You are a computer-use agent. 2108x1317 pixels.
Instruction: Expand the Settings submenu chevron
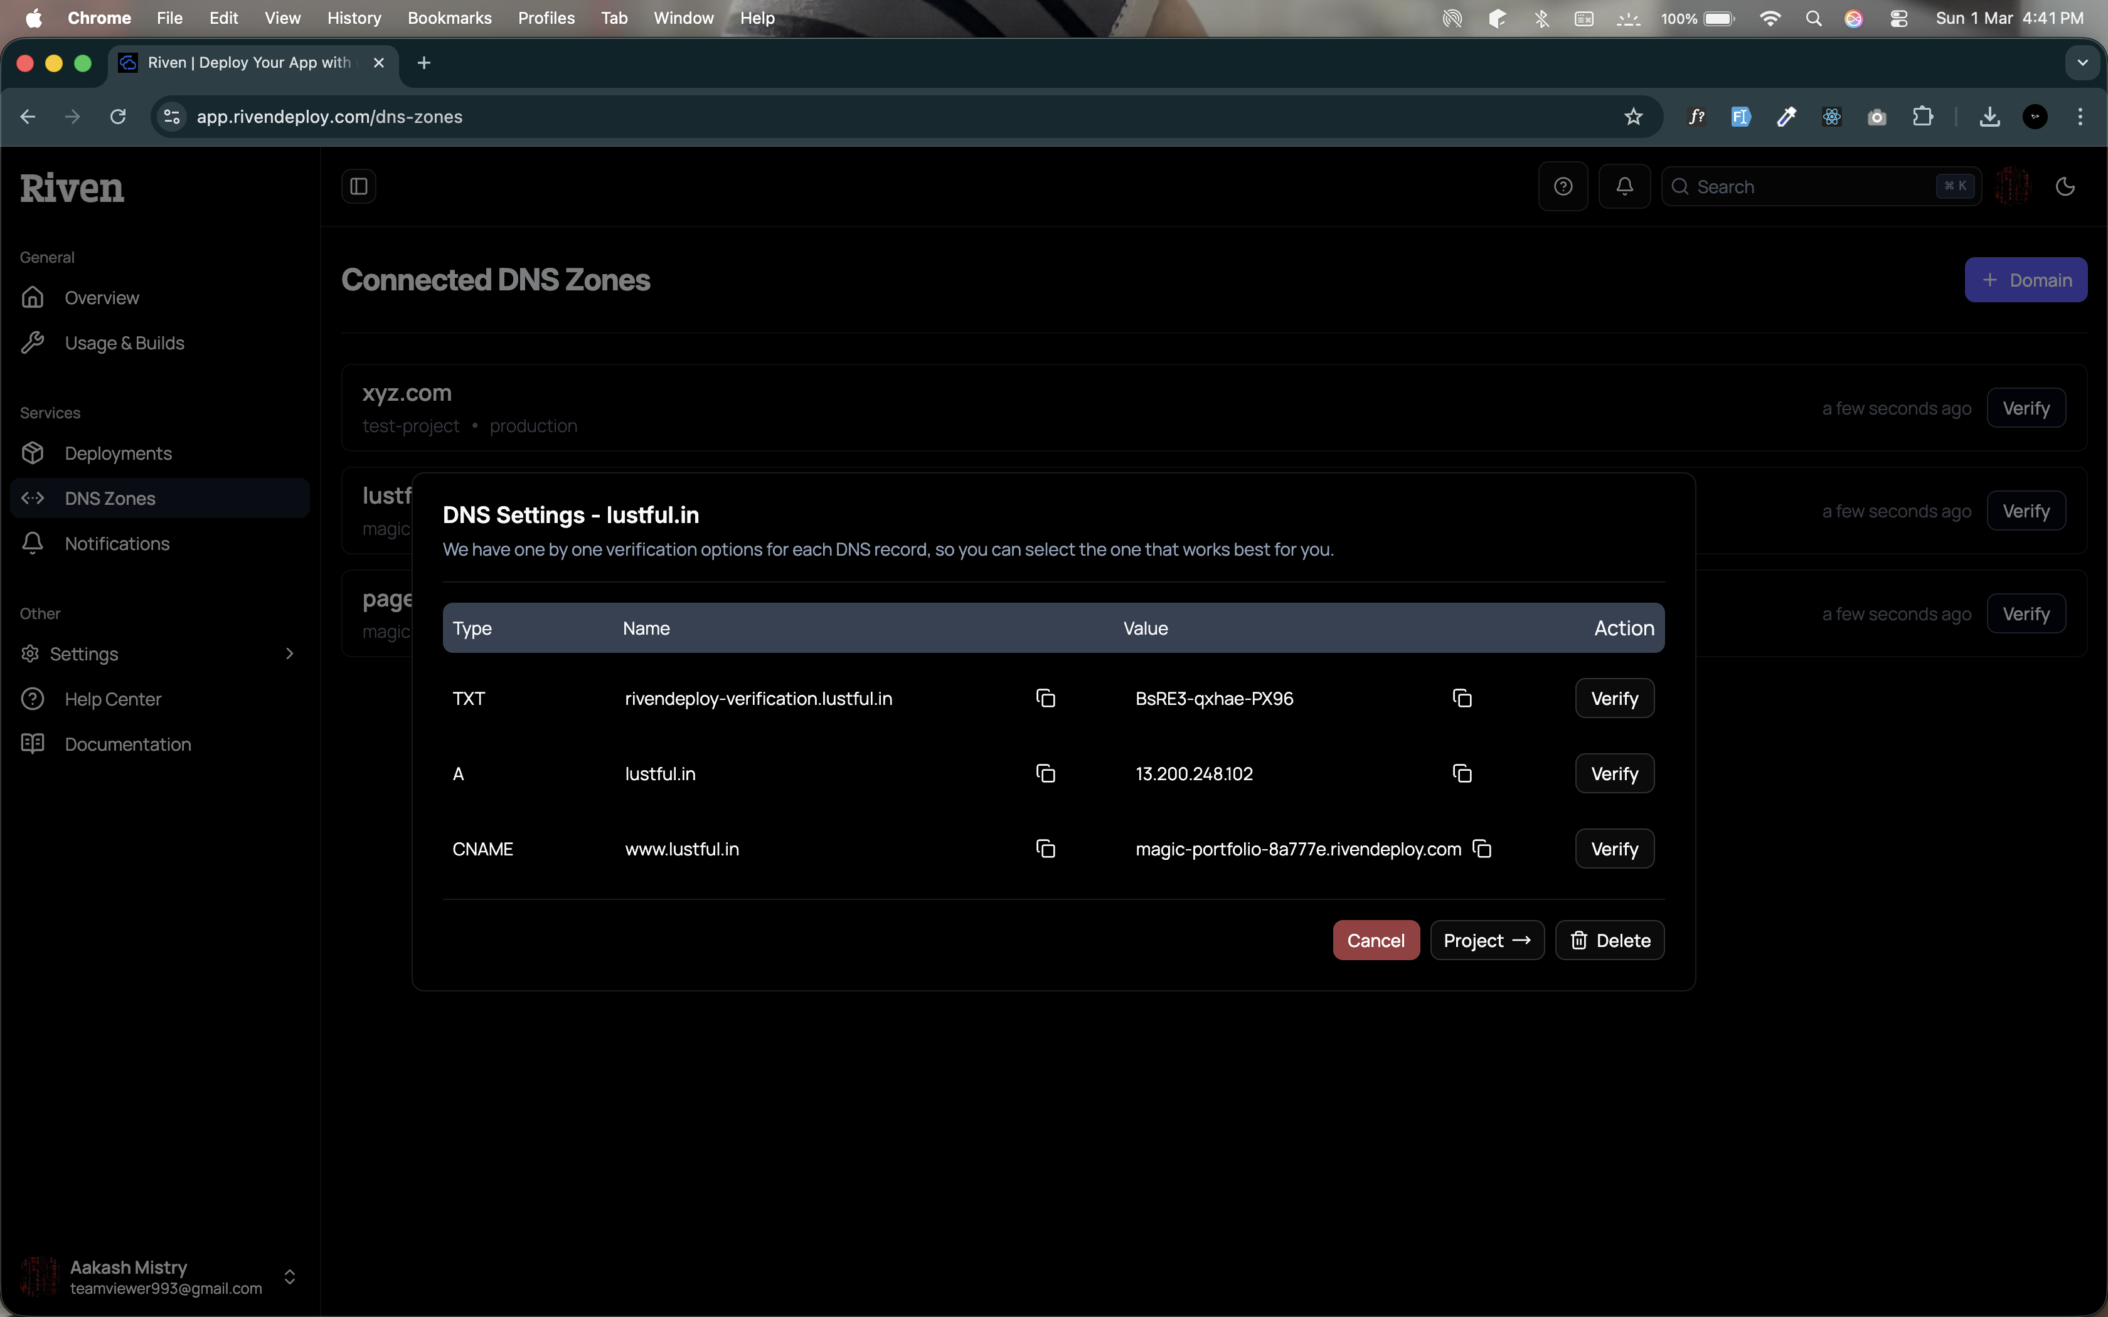(290, 653)
